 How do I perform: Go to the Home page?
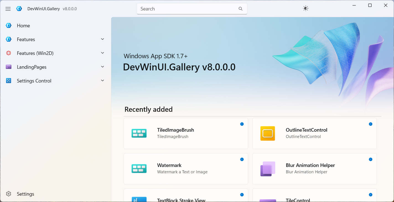[23, 26]
